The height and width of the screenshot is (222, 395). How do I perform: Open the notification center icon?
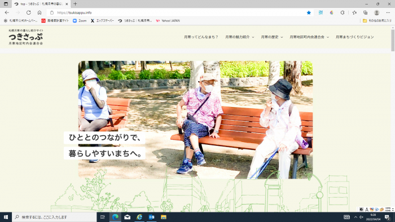pos(388,217)
